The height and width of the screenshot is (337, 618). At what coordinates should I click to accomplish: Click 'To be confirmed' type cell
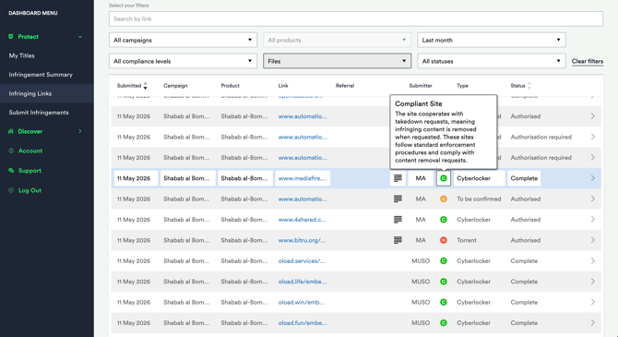[479, 199]
